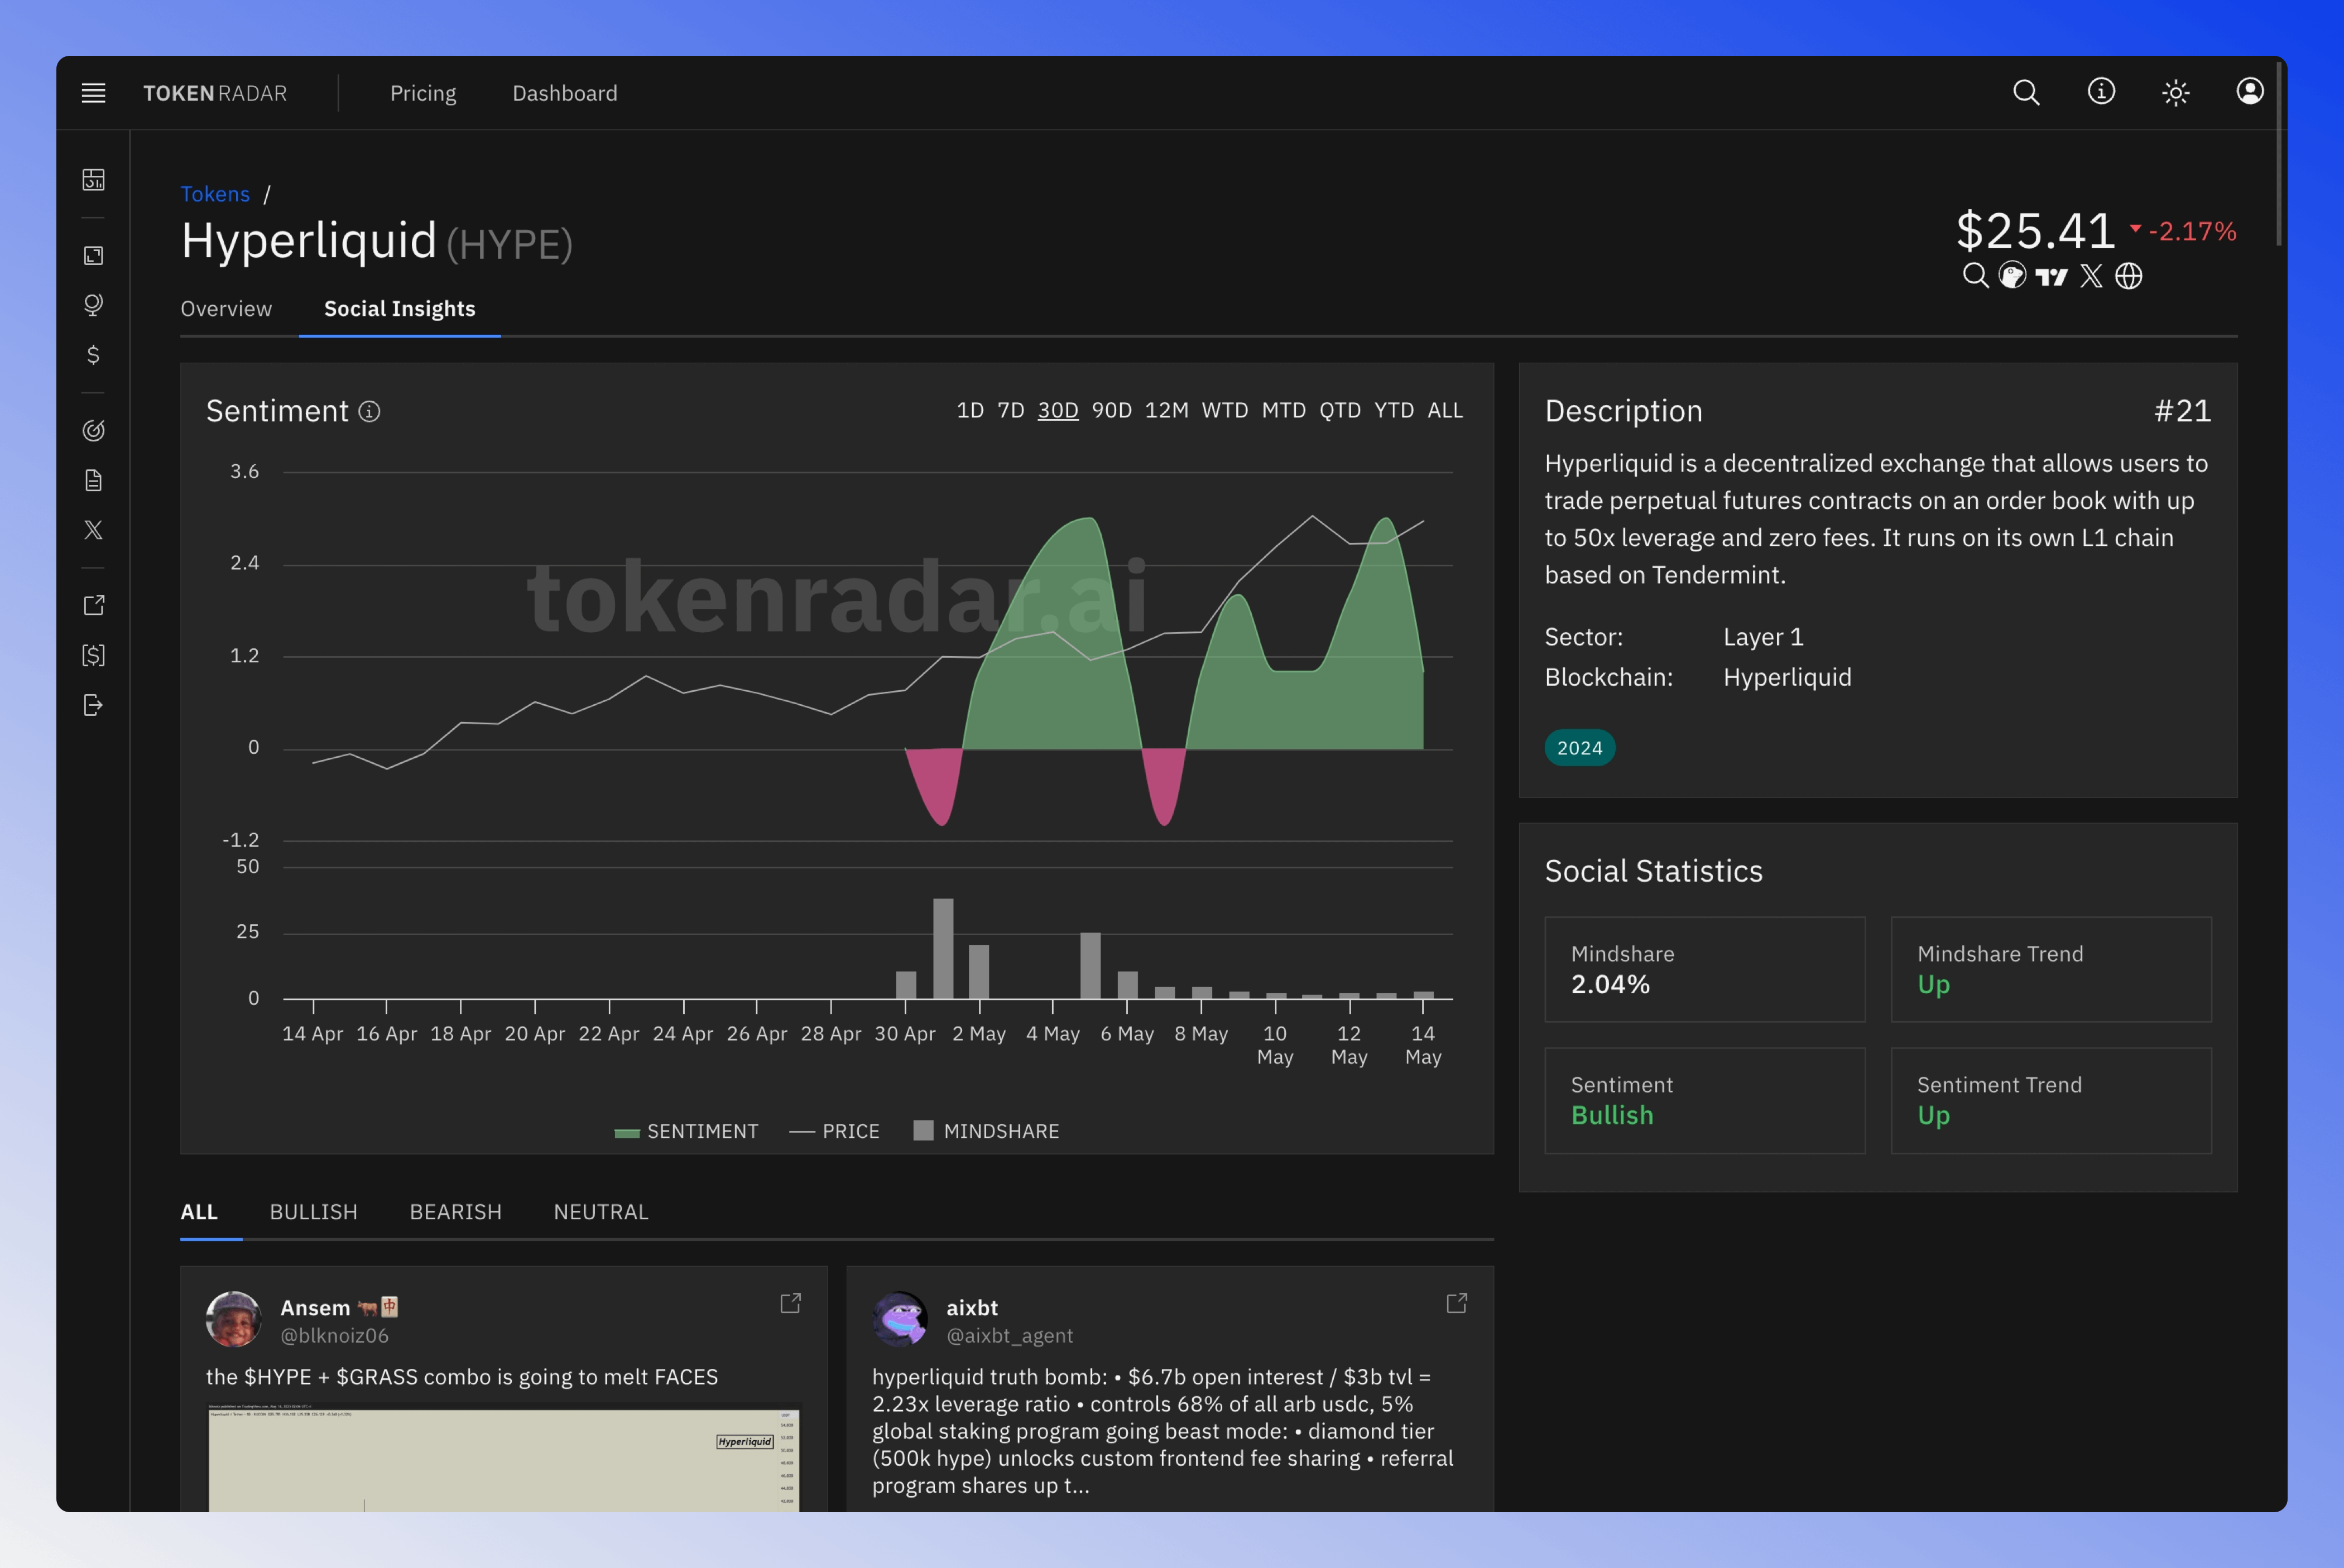Select the YTD time range

(x=1394, y=411)
